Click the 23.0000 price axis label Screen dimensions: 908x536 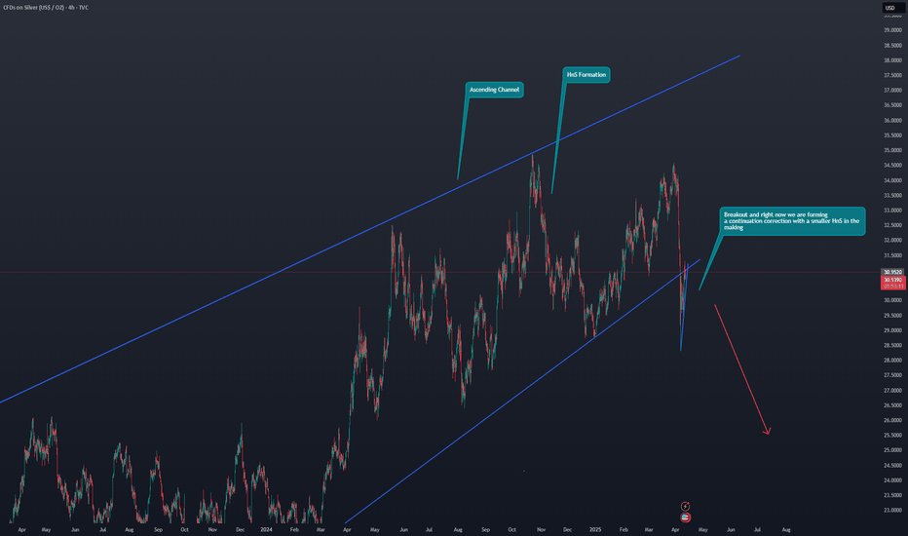pyautogui.click(x=892, y=511)
